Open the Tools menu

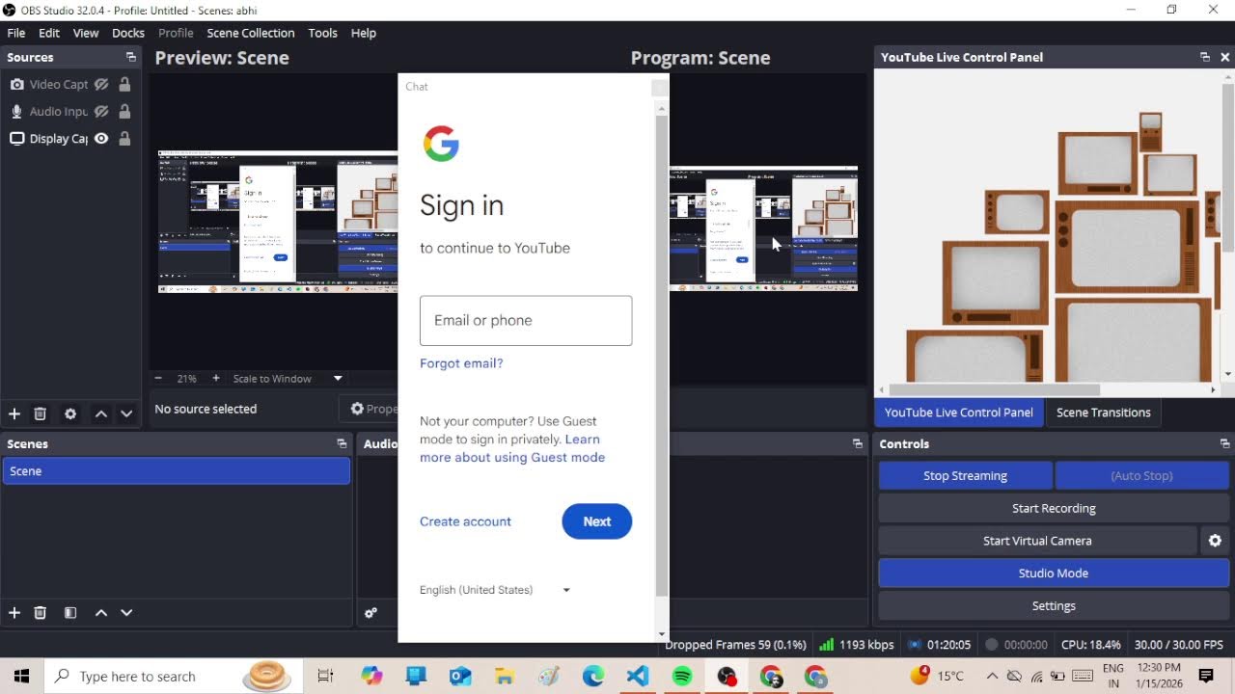tap(323, 33)
